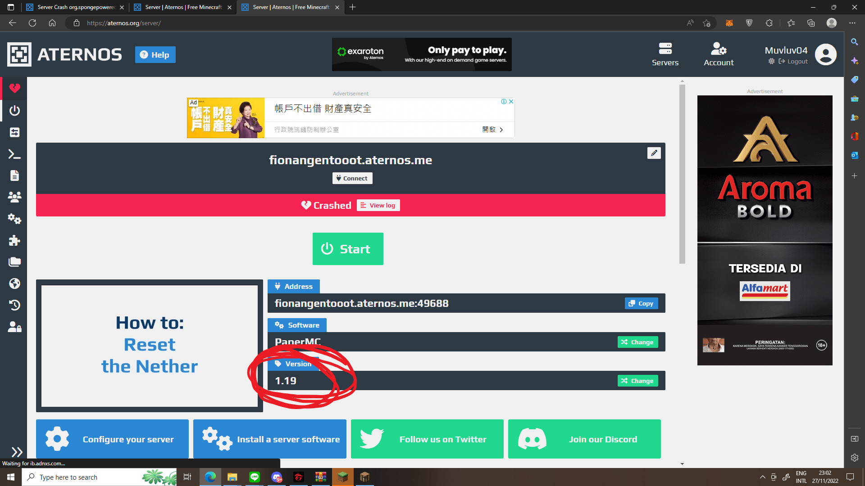Open the Software gears icon in sidebar
The height and width of the screenshot is (486, 865).
click(x=14, y=219)
